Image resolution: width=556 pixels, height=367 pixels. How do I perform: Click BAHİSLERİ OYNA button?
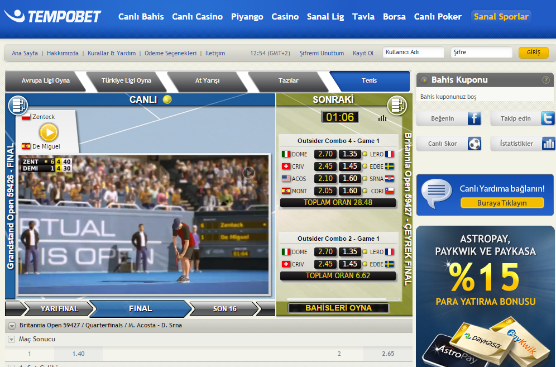tap(338, 308)
